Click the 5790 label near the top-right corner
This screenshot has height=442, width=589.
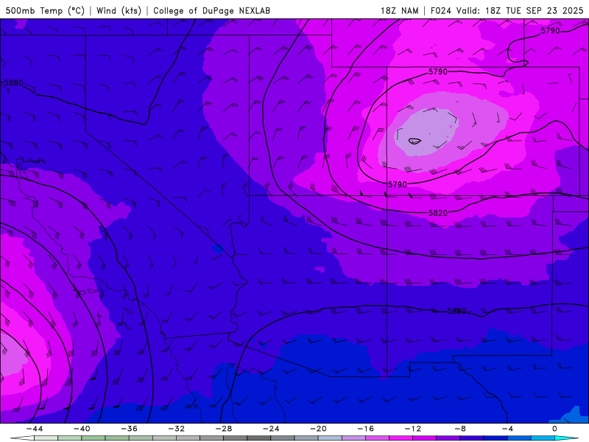(x=550, y=31)
